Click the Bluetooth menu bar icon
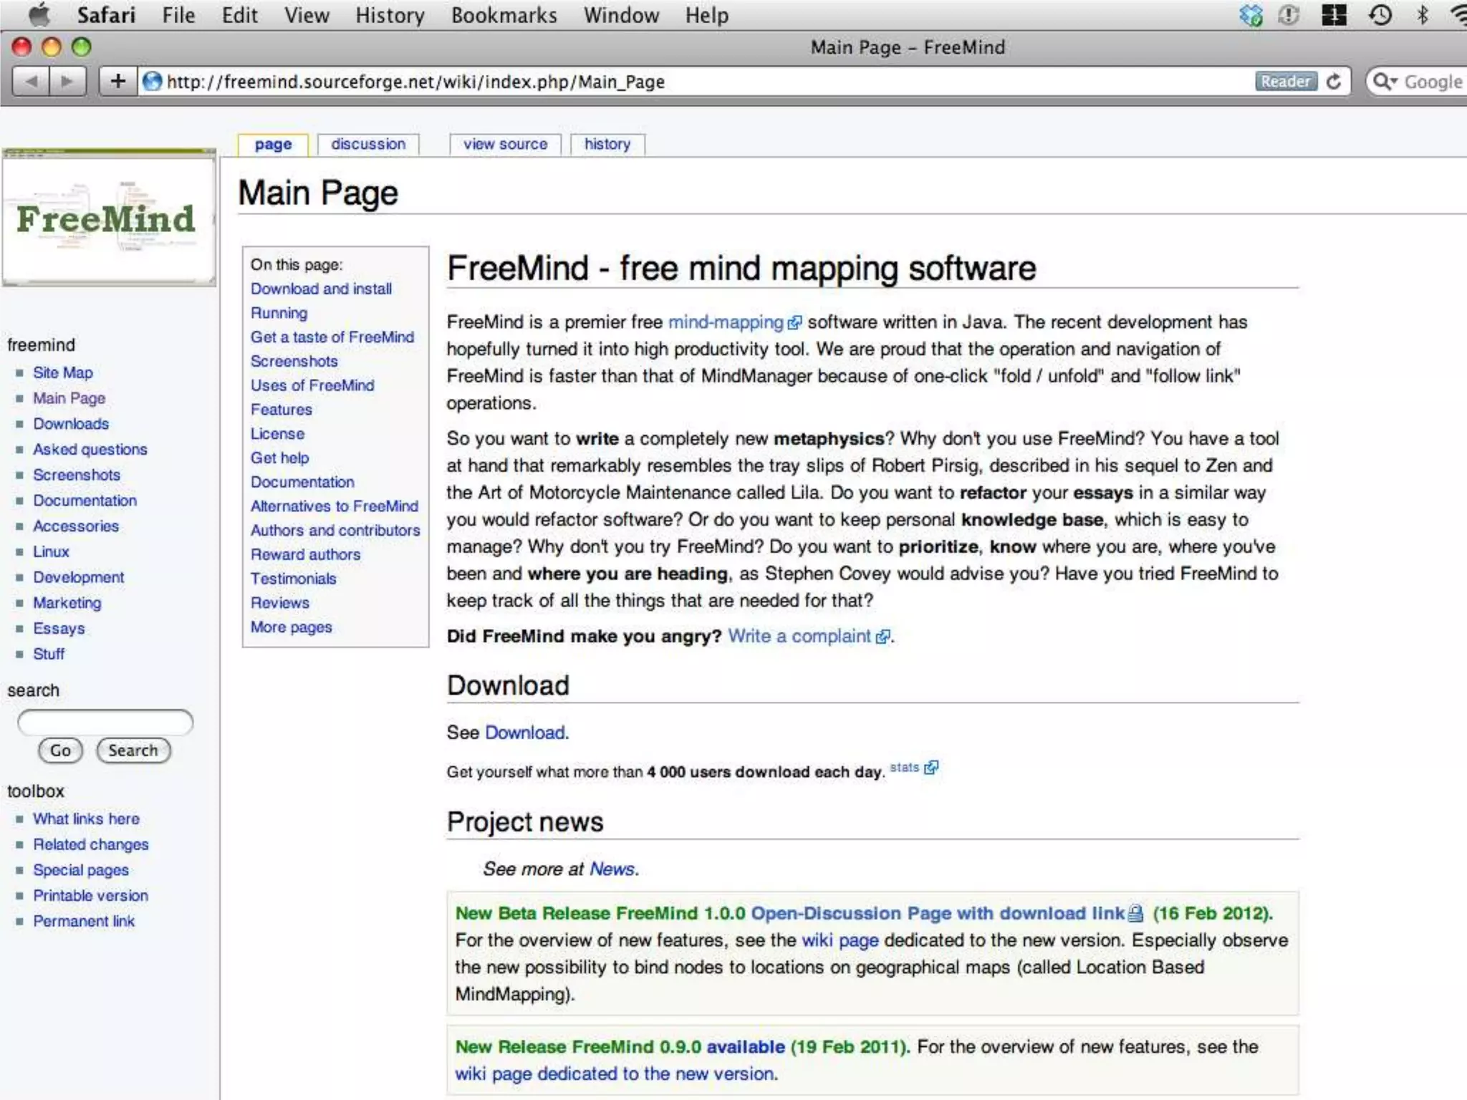 [1423, 14]
